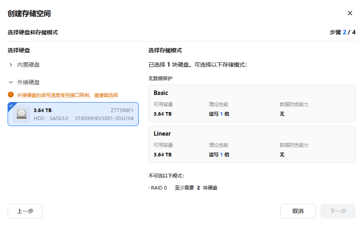Click the 选择硬盘 heading
Screen dimensions: 364x227
[x=19, y=50]
